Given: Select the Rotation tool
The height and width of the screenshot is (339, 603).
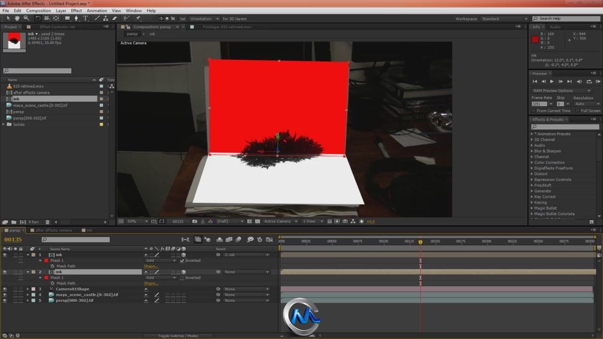Looking at the screenshot, I should tap(38, 18).
